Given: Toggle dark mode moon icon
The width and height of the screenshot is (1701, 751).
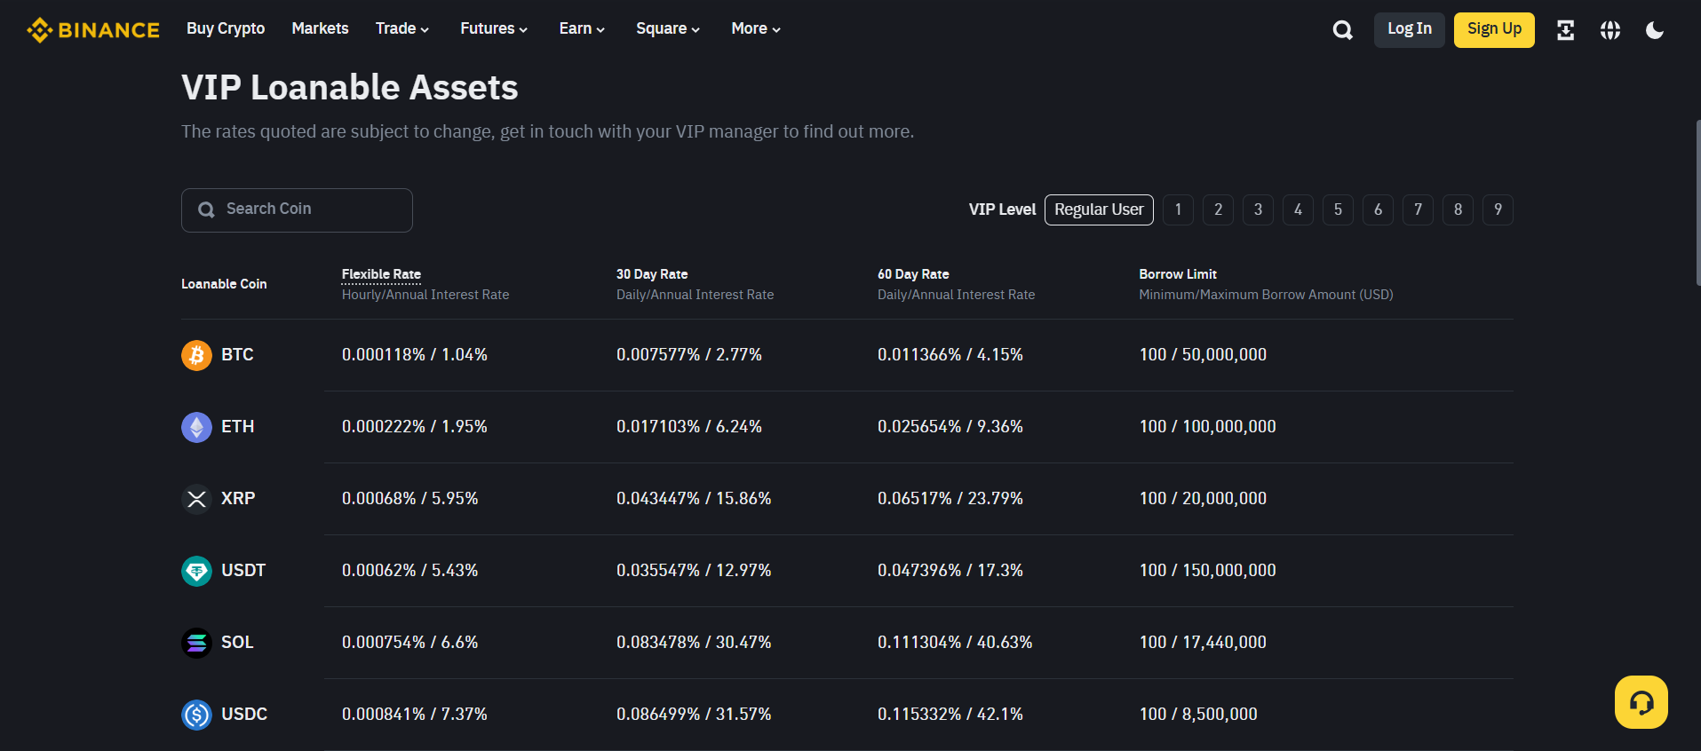Looking at the screenshot, I should point(1655,30).
